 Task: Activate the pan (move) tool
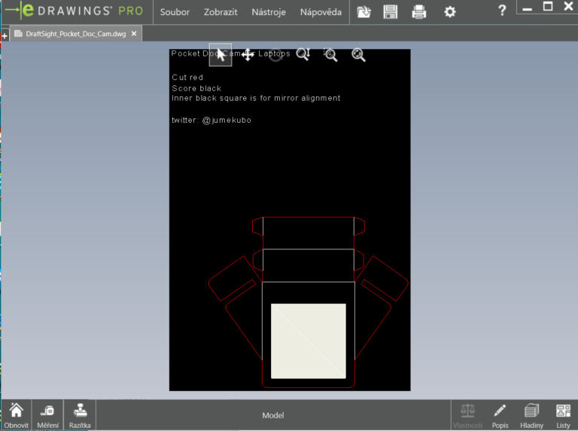(248, 55)
